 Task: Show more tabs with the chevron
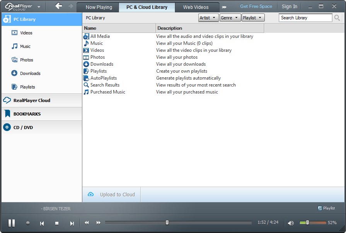point(224,7)
